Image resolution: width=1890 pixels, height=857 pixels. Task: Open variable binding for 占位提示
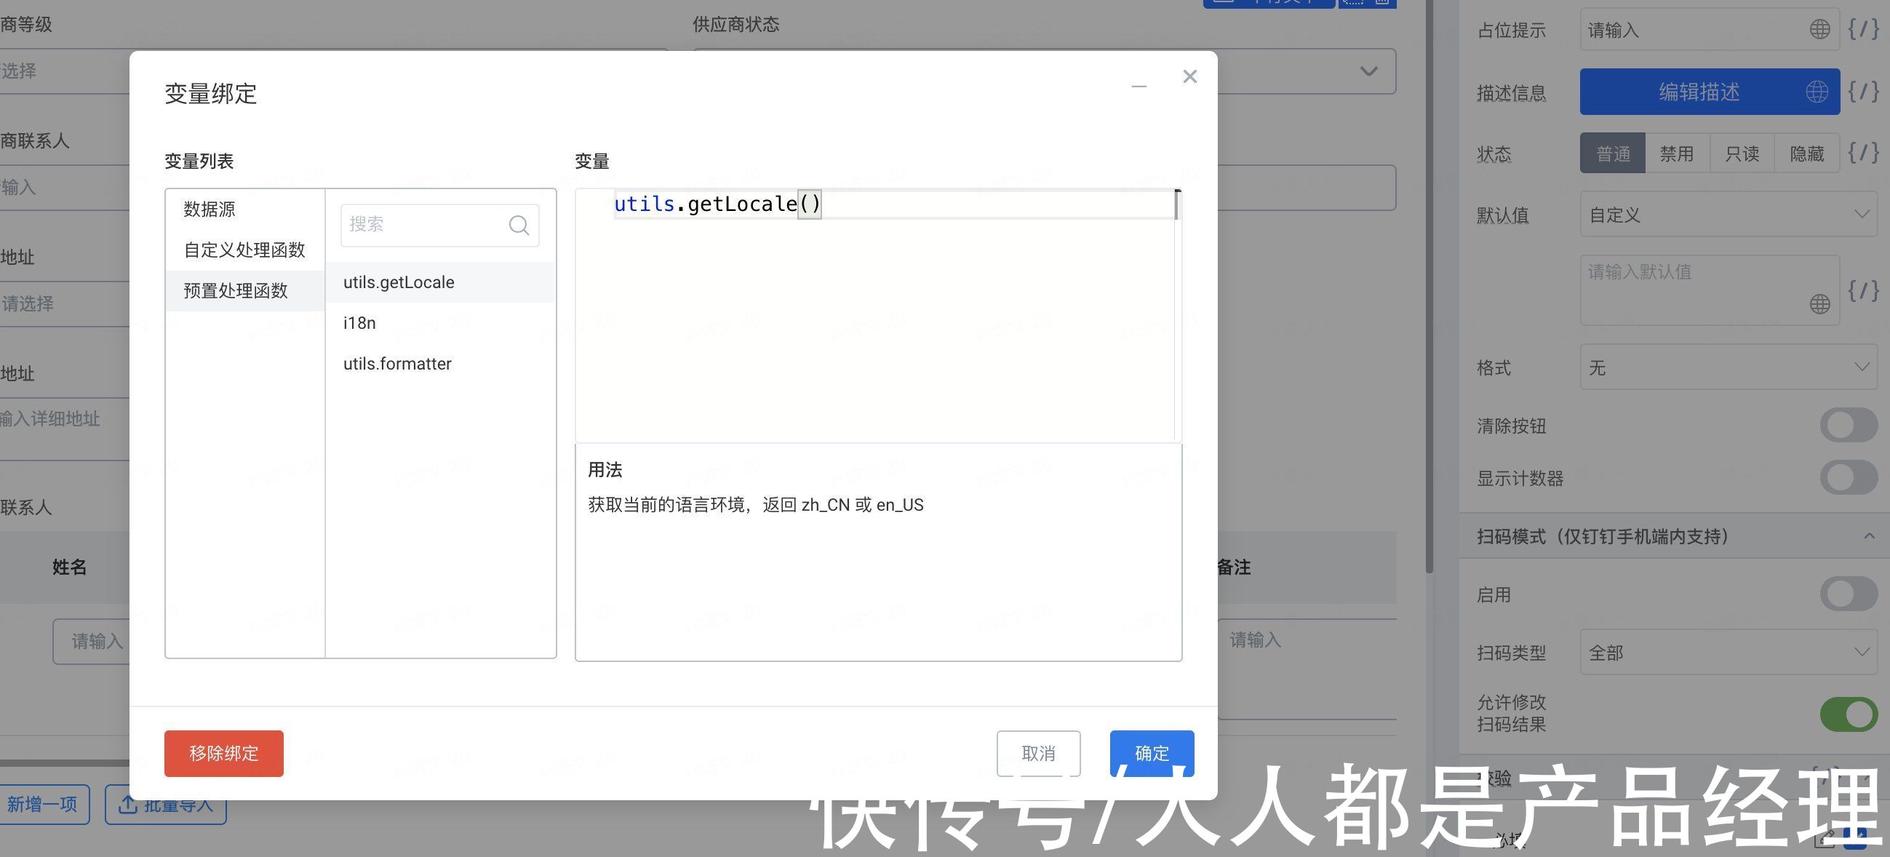pos(1864,29)
